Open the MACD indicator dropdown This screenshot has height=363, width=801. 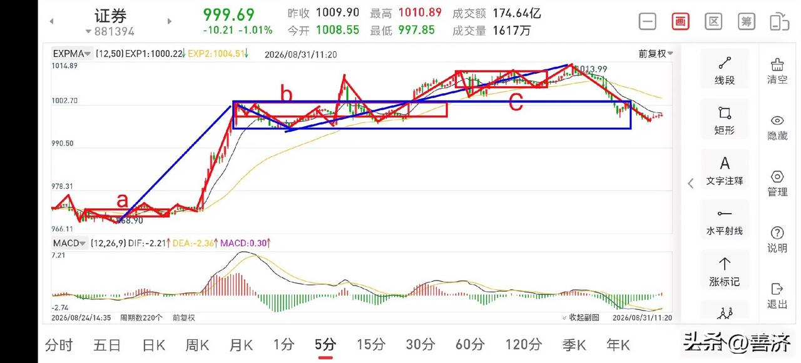pos(69,243)
